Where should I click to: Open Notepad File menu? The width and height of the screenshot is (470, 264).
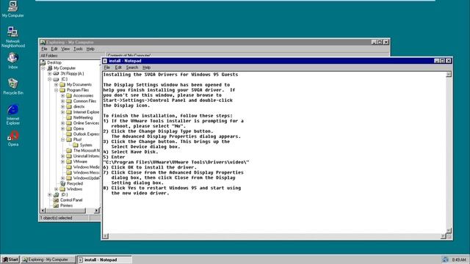[x=107, y=67]
